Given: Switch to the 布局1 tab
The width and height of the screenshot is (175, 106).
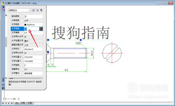Looking at the screenshot, I should point(23,103).
